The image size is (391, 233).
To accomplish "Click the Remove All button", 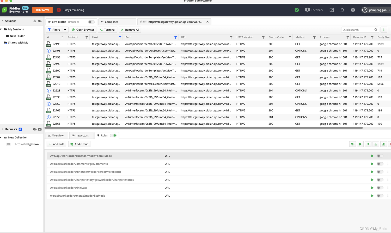I will 130,30.
